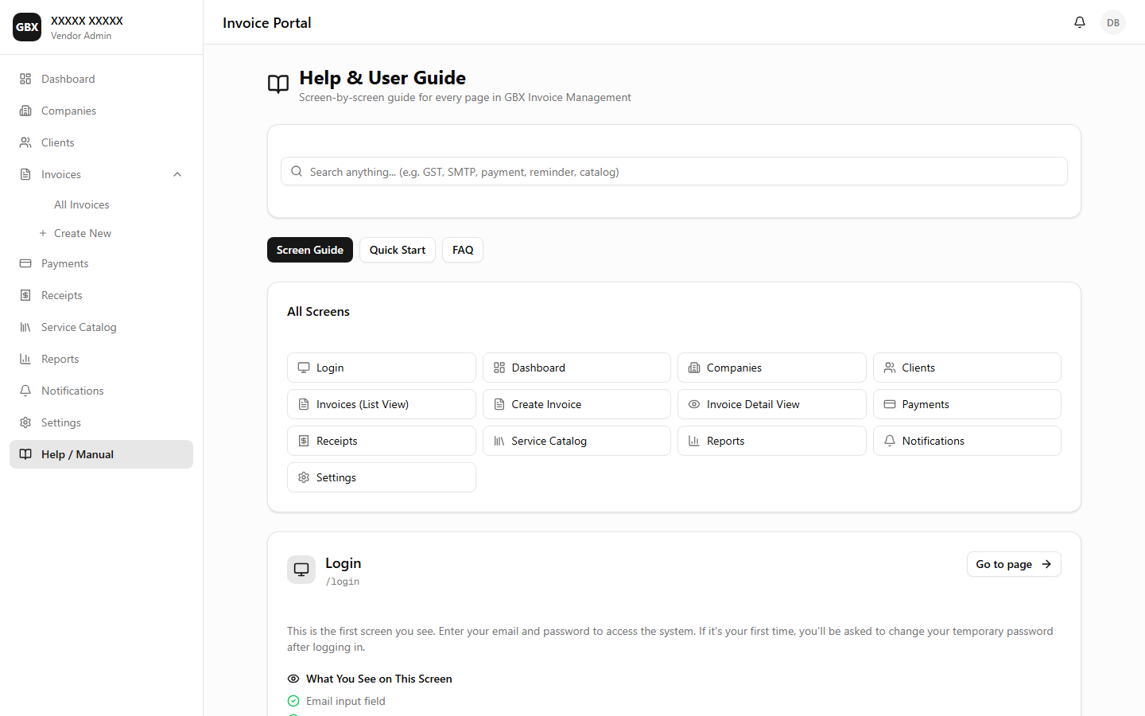Open Reports from sidebar
The image size is (1145, 716).
pos(102,359)
